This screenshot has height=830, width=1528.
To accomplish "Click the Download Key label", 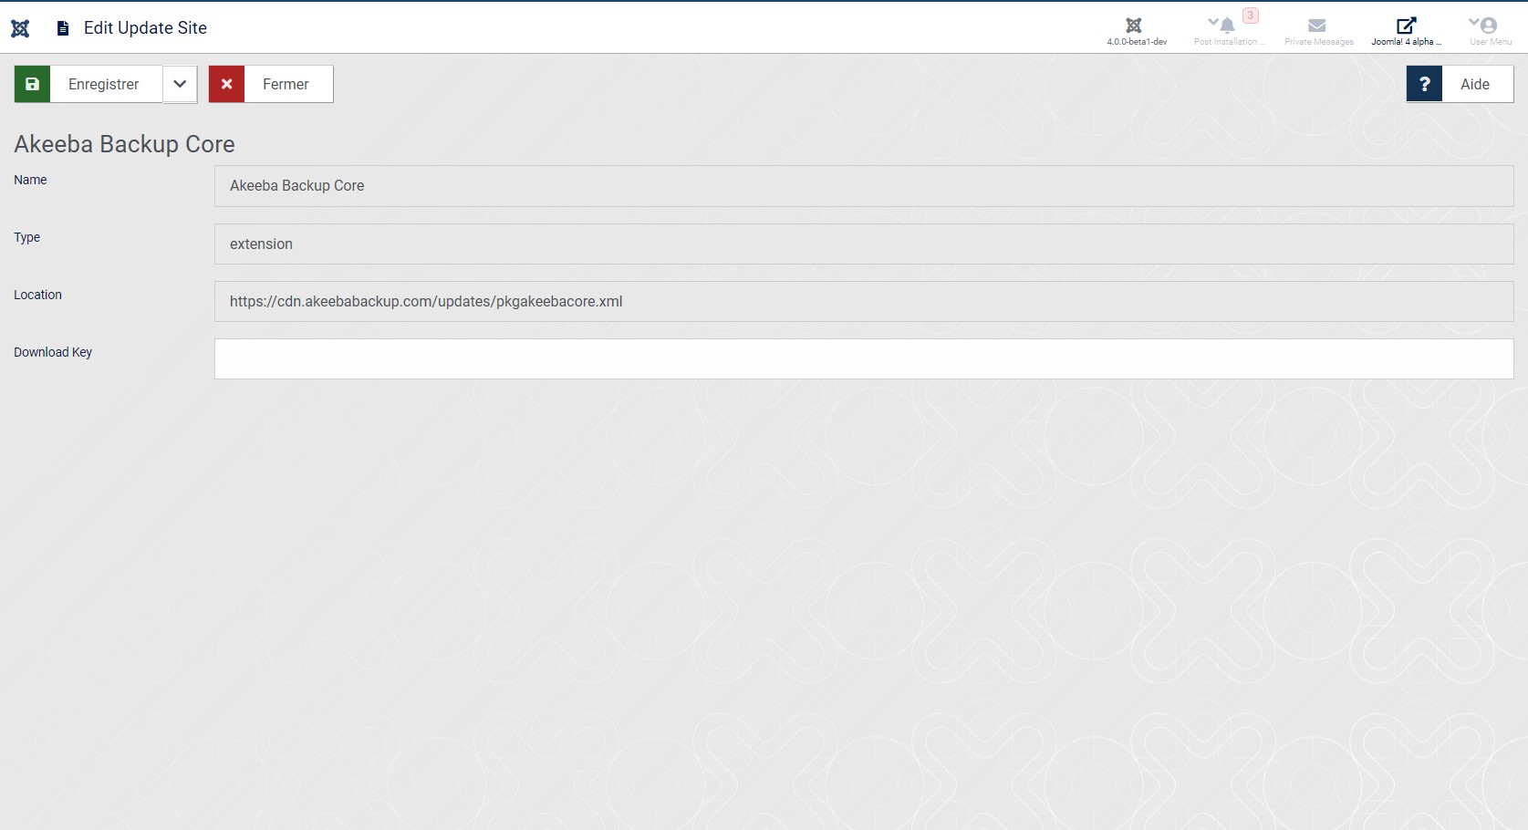I will point(53,352).
